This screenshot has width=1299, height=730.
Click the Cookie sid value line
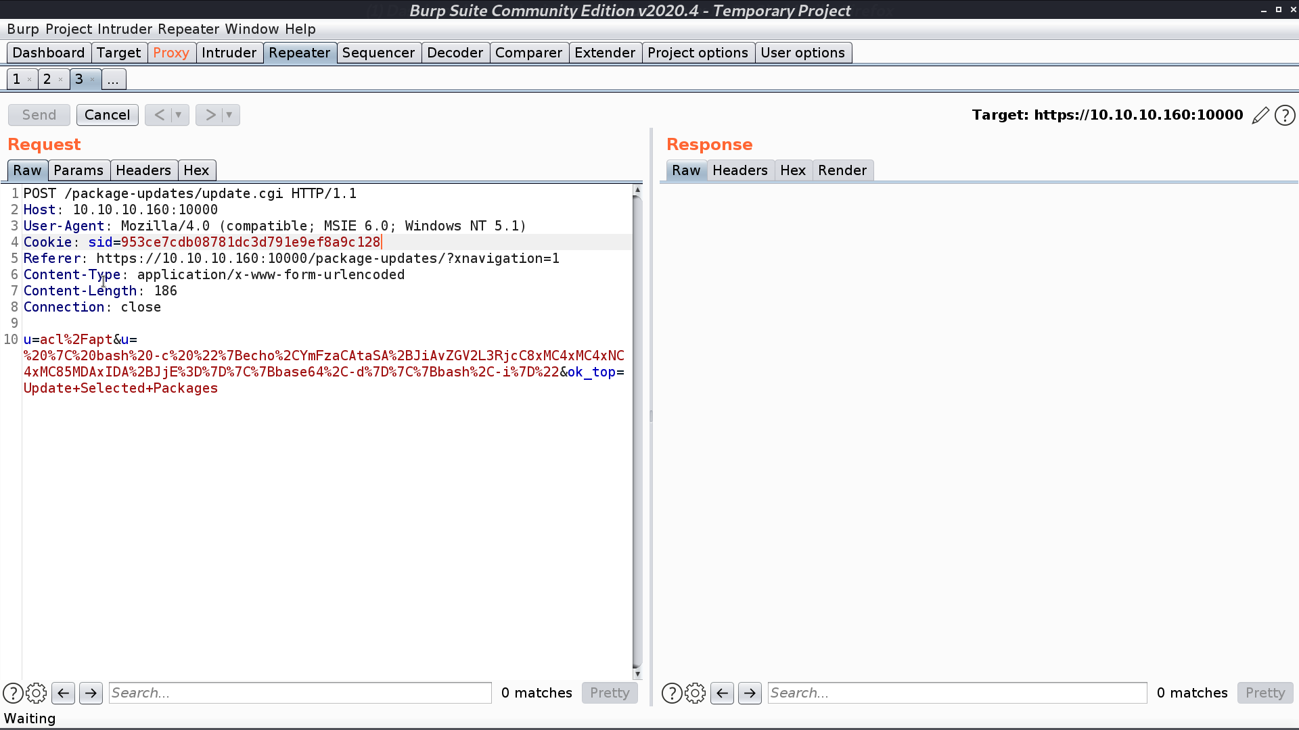point(202,242)
